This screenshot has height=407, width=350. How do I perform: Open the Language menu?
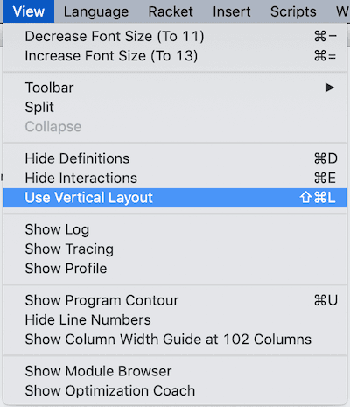click(x=96, y=11)
